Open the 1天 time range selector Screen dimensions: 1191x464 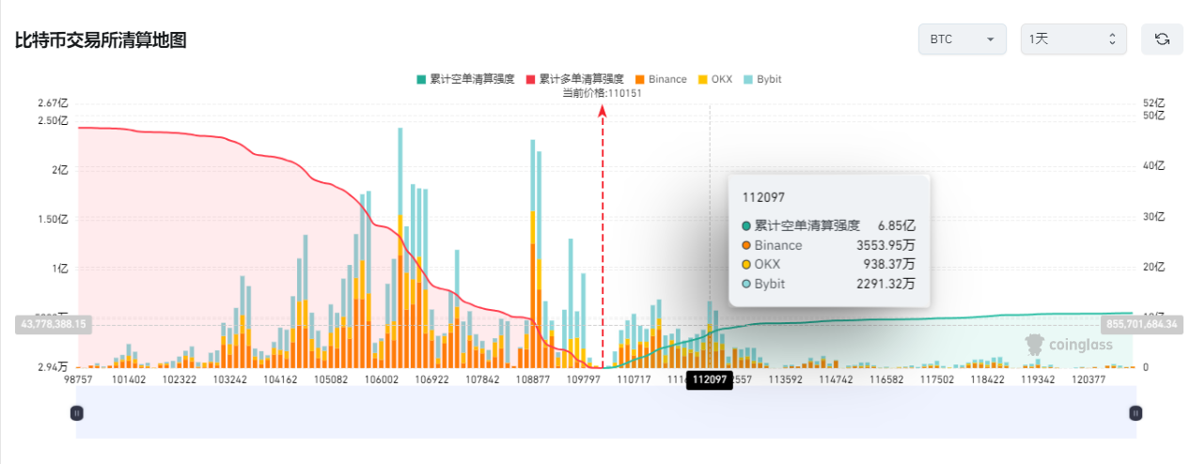(x=1073, y=39)
